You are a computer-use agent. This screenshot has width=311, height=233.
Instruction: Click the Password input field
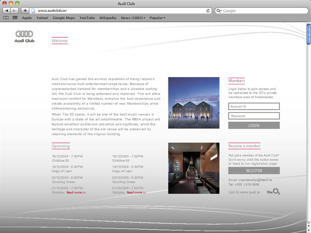coord(254,116)
